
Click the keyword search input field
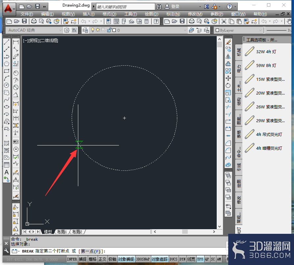click(x=126, y=7)
